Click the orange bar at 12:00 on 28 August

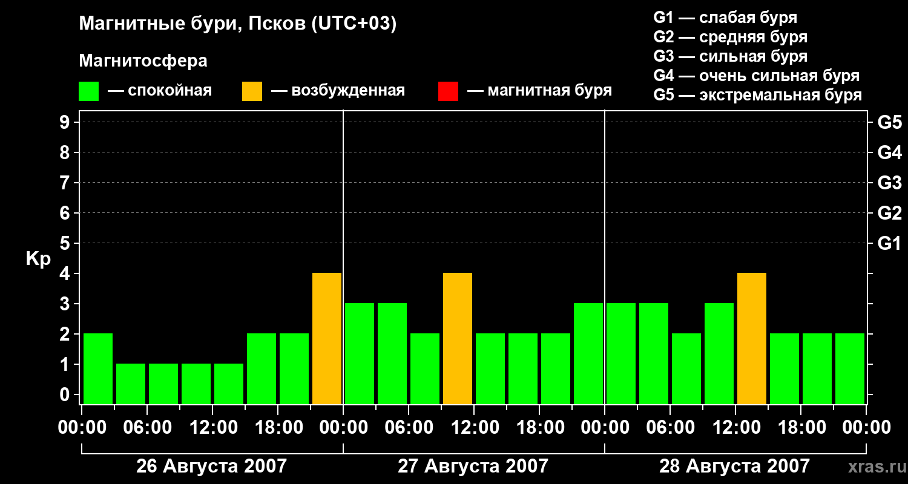click(x=752, y=338)
